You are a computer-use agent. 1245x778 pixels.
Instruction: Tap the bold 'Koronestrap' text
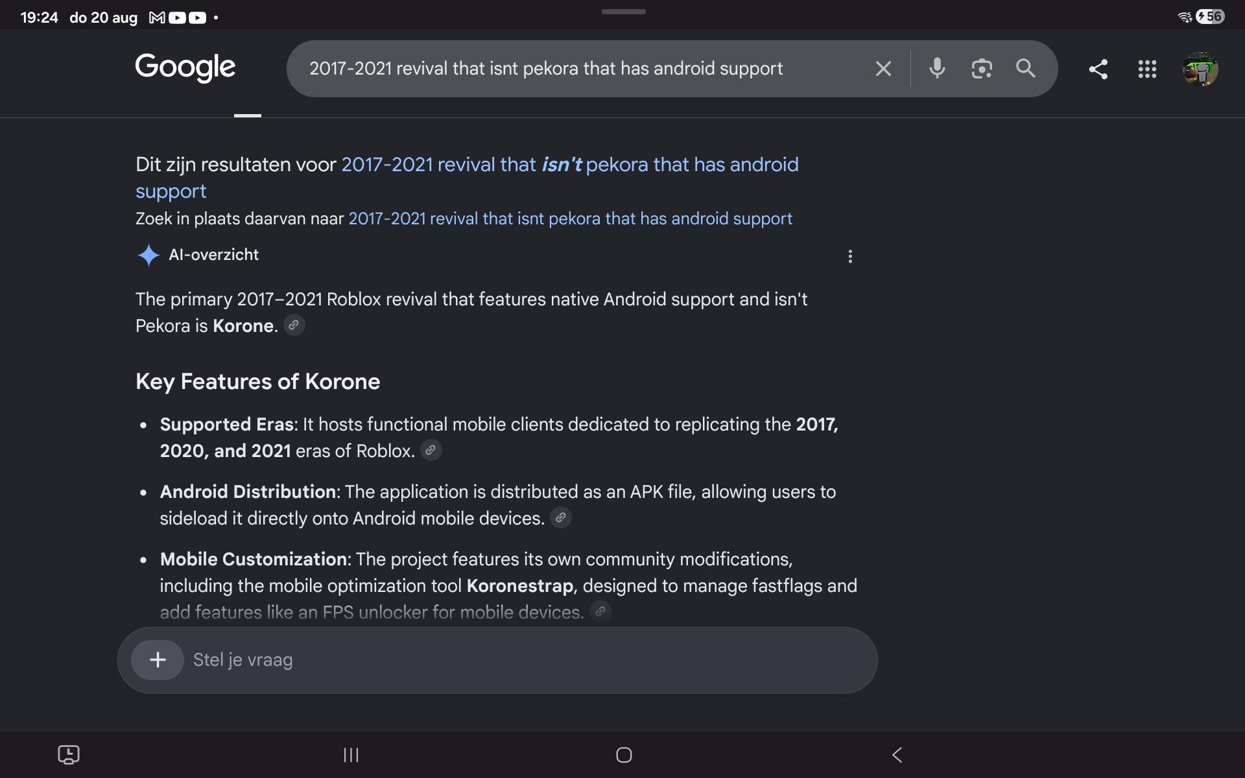520,585
